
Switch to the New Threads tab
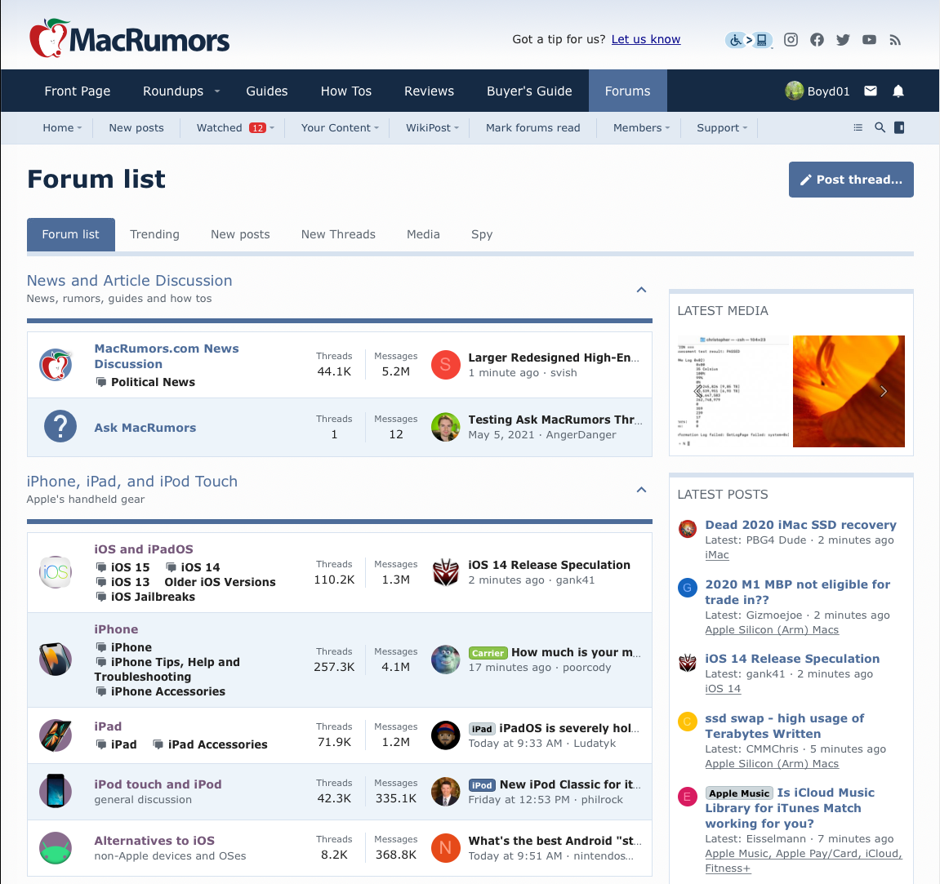click(338, 234)
